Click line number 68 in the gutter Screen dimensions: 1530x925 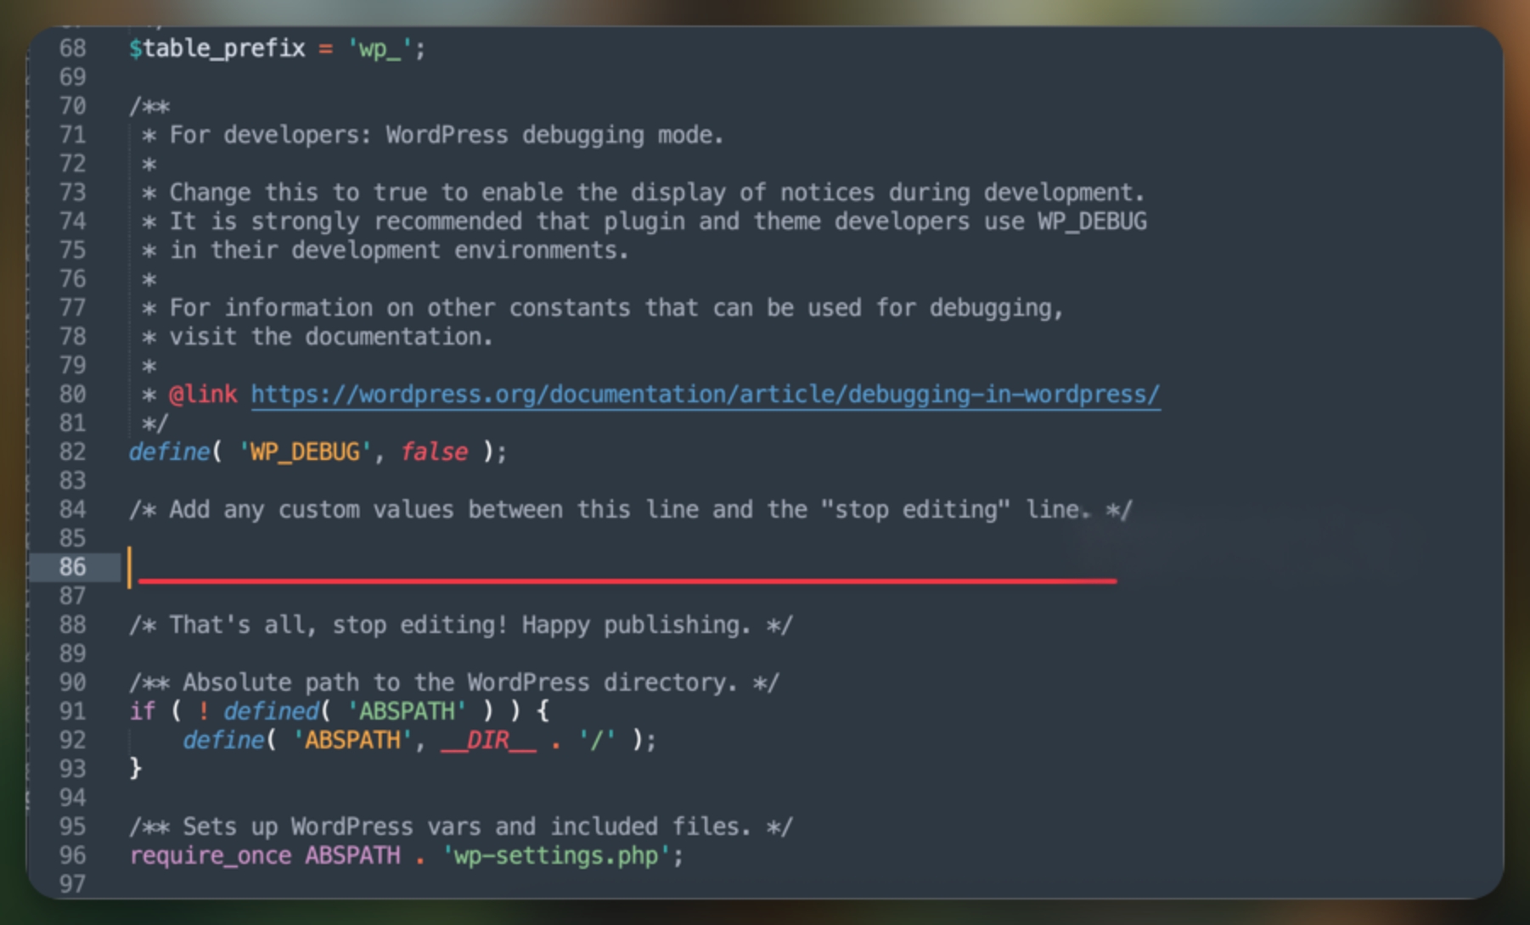(73, 48)
